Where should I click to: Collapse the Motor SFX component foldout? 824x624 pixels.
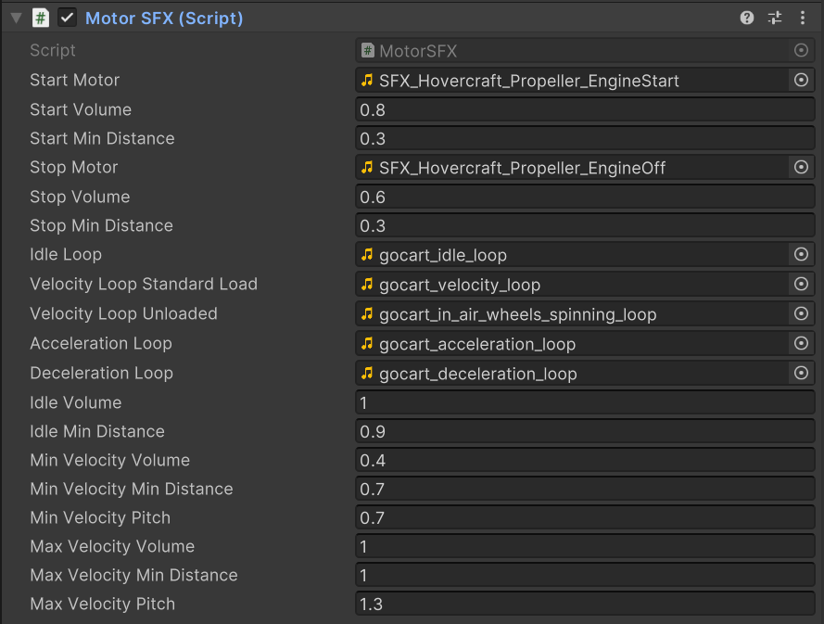(17, 19)
